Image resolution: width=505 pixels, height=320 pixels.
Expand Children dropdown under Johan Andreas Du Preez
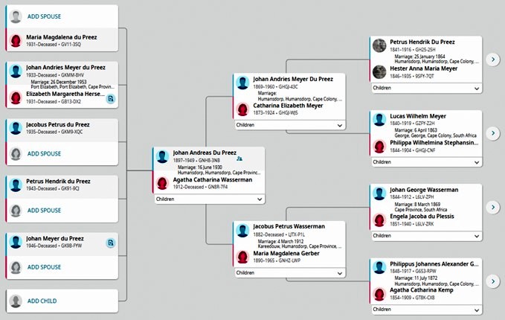[x=209, y=199]
